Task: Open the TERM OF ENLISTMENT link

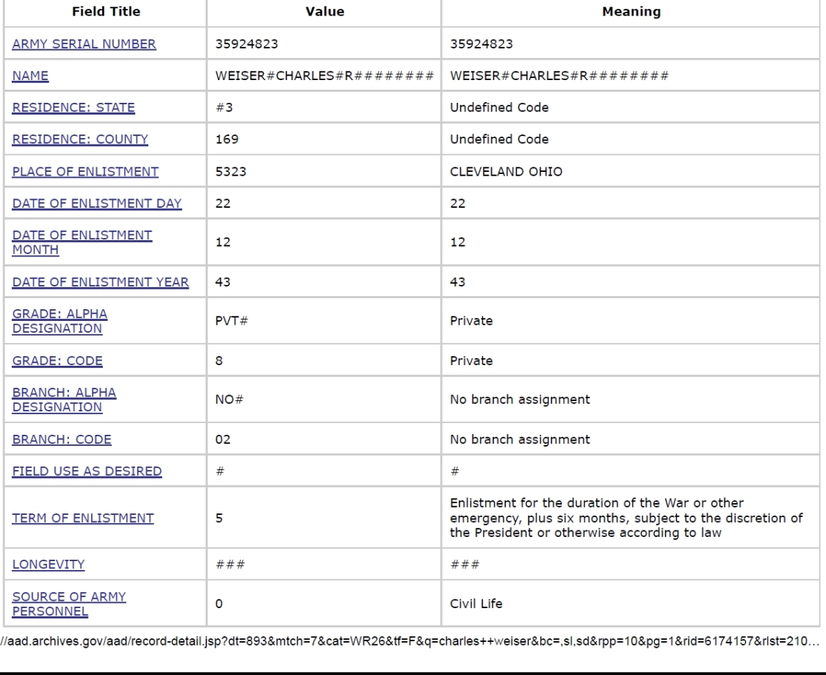Action: 83,518
